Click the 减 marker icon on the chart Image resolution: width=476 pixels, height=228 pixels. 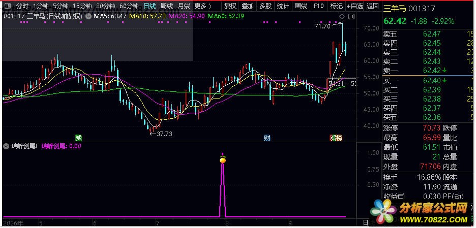(x=79, y=138)
